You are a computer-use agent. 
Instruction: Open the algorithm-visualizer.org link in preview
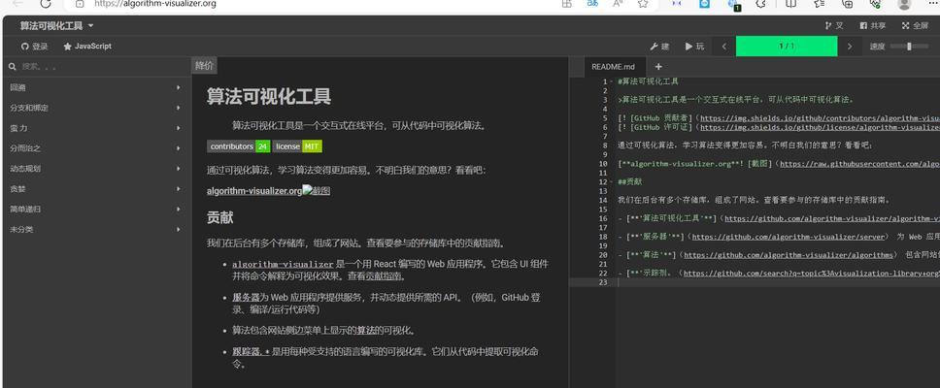(x=254, y=191)
